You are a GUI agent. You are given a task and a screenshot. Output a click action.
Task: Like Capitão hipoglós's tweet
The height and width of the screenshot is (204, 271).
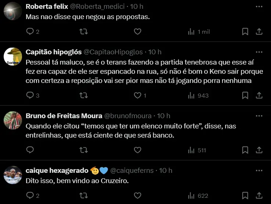tap(138, 95)
